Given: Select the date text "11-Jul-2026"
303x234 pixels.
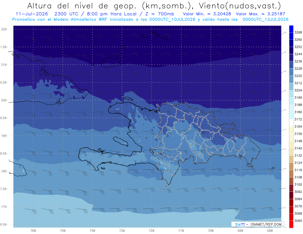Looking at the screenshot, I should coord(32,14).
